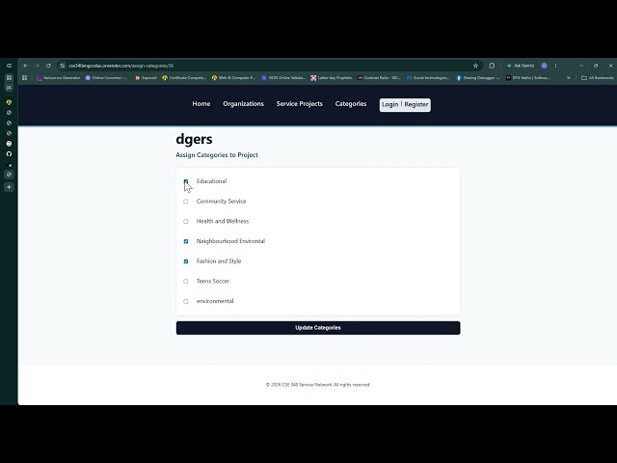Bookmark this page with the star icon
Screen dimensions: 617x463
click(x=475, y=66)
